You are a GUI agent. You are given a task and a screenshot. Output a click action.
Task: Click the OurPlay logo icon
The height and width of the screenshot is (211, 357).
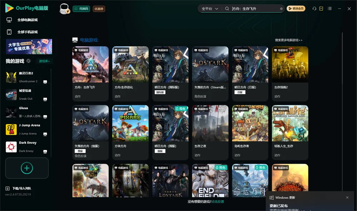coord(9,8)
